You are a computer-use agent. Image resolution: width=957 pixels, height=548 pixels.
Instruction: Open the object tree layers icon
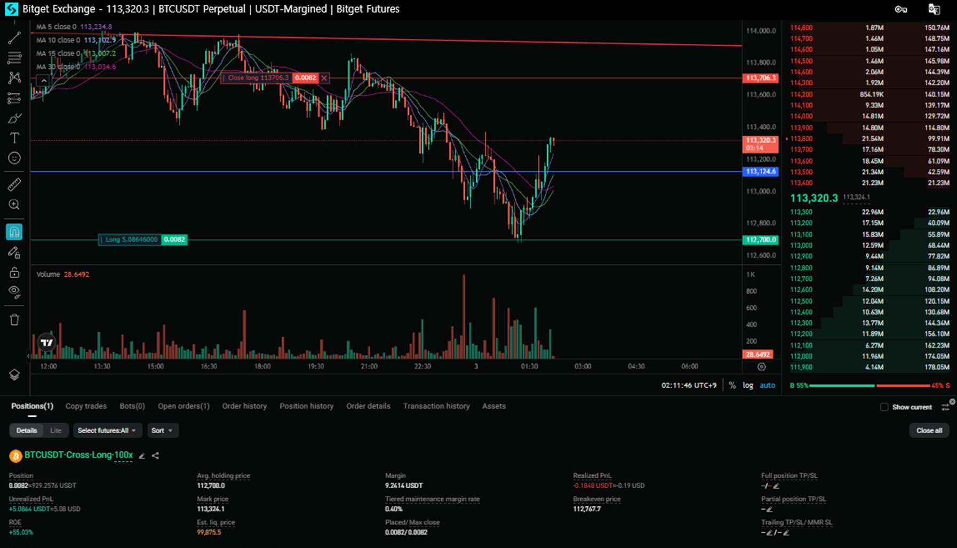(14, 375)
